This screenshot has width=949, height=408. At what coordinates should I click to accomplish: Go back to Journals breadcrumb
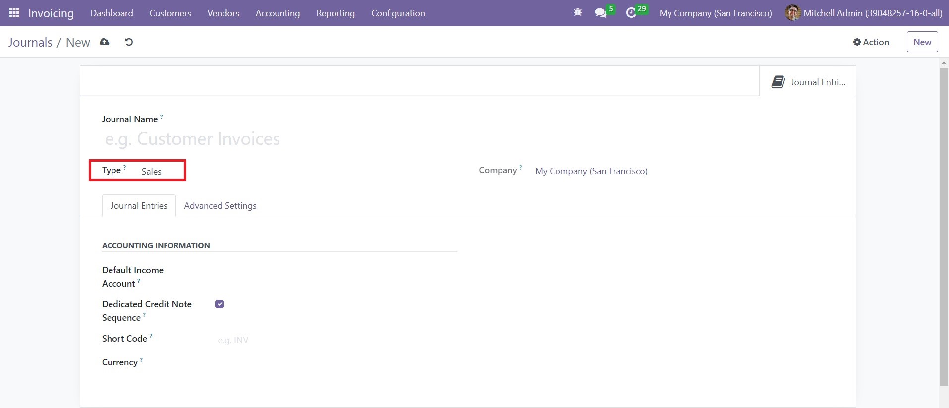point(30,42)
